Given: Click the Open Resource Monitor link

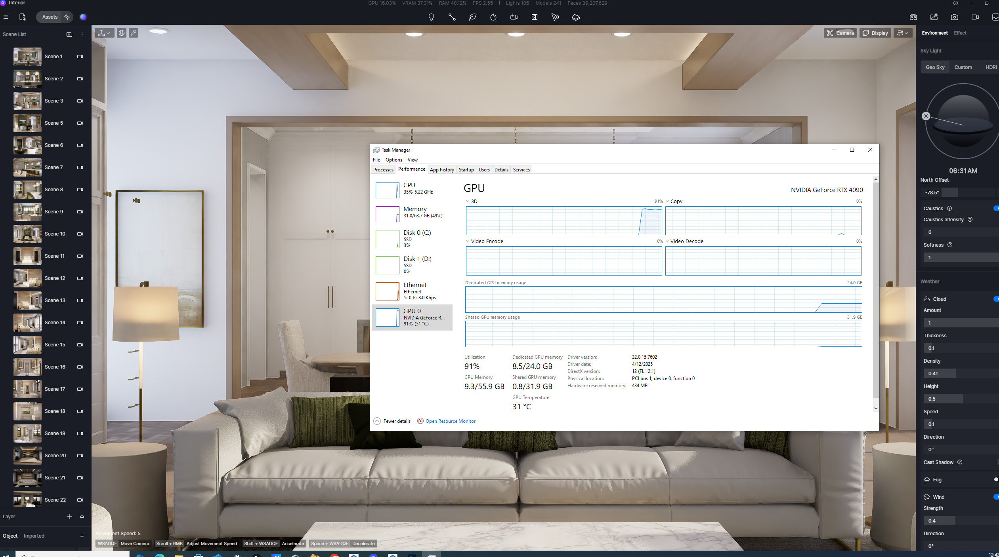Looking at the screenshot, I should (x=450, y=421).
